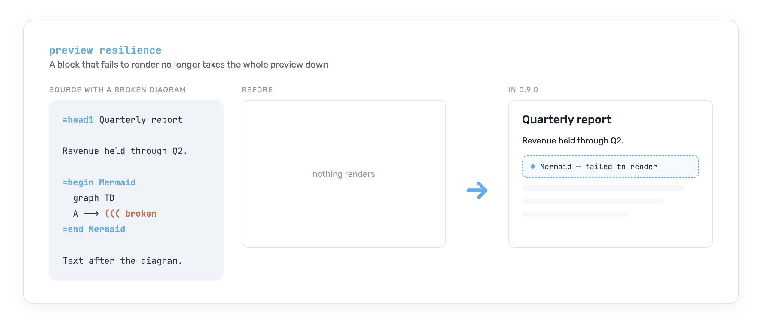Click the '((( broken' error text
Viewport: 762px width, 331px height.
pyautogui.click(x=131, y=214)
